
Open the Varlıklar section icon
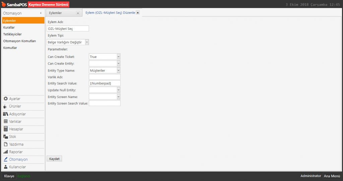[6, 121]
